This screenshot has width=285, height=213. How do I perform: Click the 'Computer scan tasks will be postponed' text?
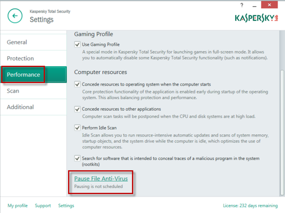click(169, 116)
